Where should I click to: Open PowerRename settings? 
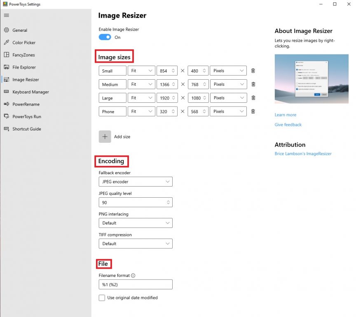[26, 104]
